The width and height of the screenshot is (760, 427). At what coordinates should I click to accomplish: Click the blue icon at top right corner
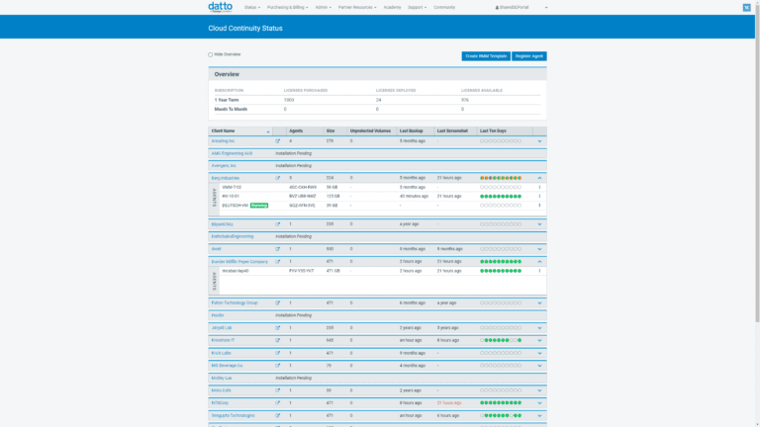(x=746, y=7)
